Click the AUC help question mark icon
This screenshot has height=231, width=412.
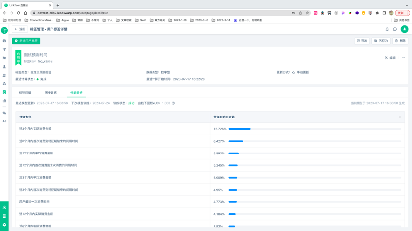pyautogui.click(x=173, y=103)
